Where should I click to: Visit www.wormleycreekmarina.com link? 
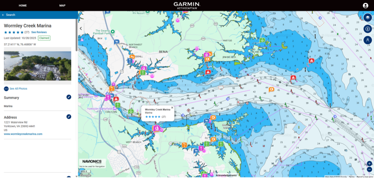(x=23, y=134)
